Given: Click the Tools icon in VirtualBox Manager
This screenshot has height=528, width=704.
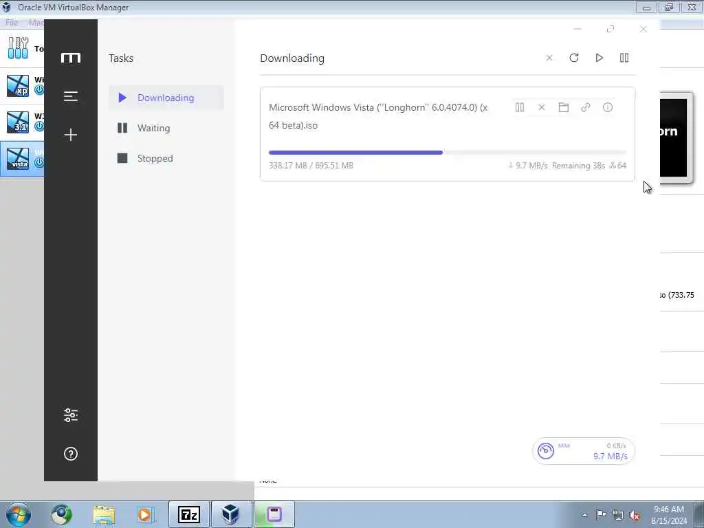Looking at the screenshot, I should click(18, 47).
